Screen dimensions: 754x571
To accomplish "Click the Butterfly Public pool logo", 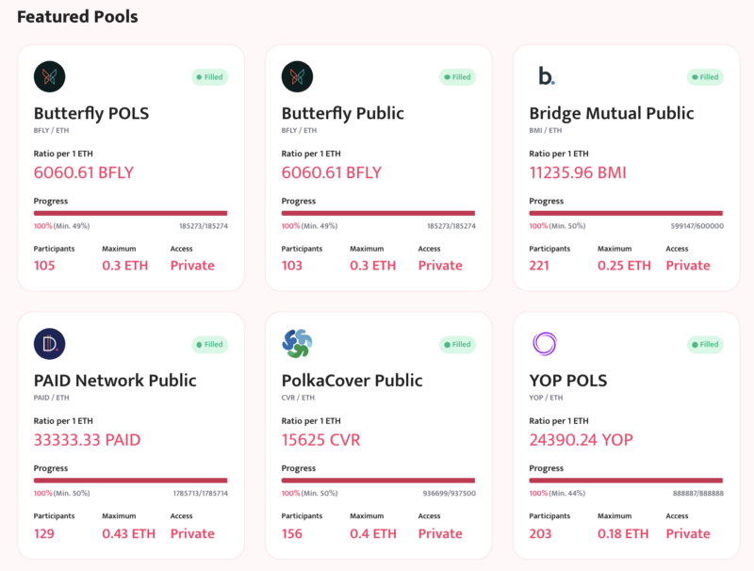I will (297, 76).
